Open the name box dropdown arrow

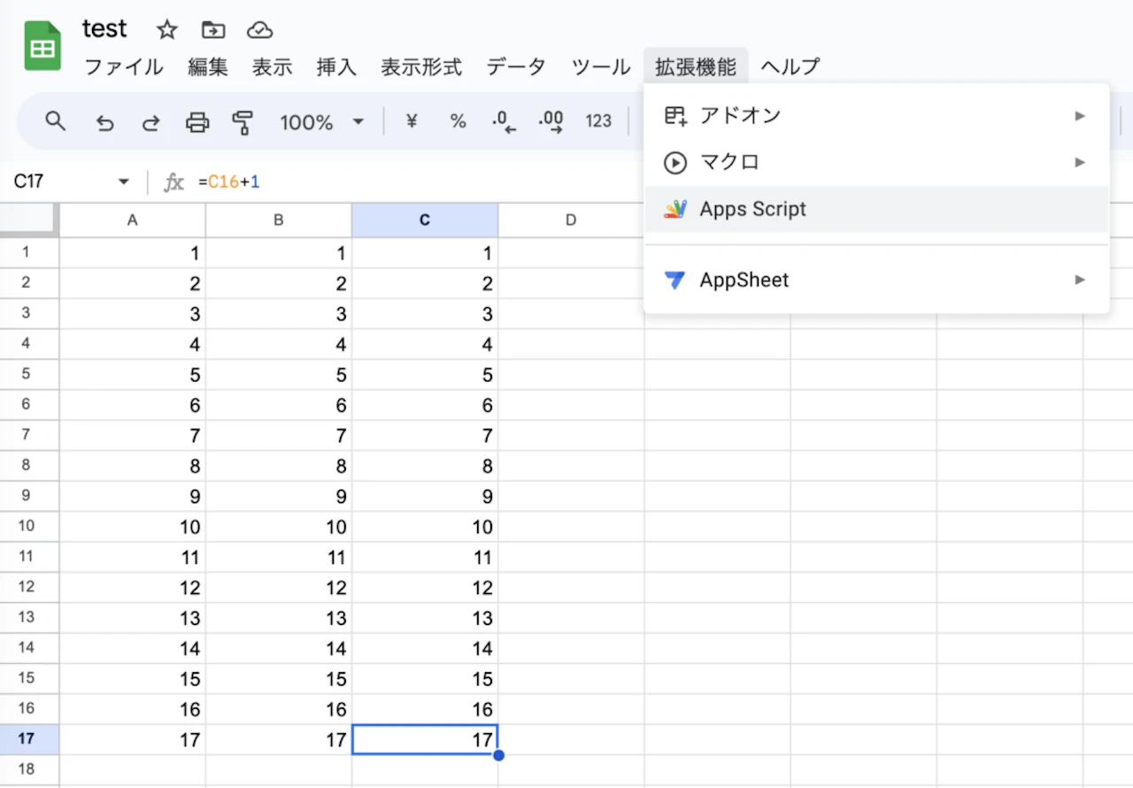[x=123, y=182]
